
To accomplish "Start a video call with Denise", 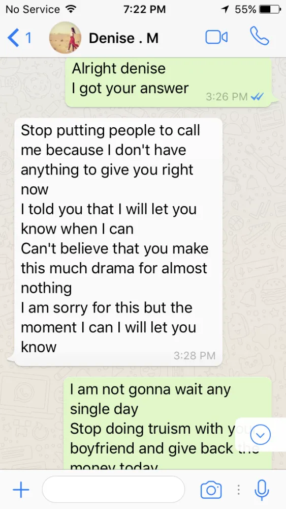I will (x=216, y=37).
